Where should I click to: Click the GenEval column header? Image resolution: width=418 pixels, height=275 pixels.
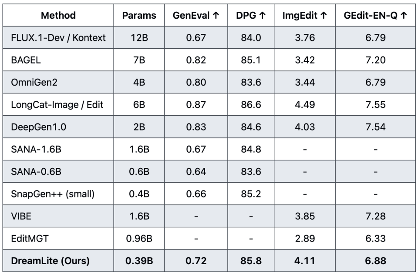click(196, 15)
